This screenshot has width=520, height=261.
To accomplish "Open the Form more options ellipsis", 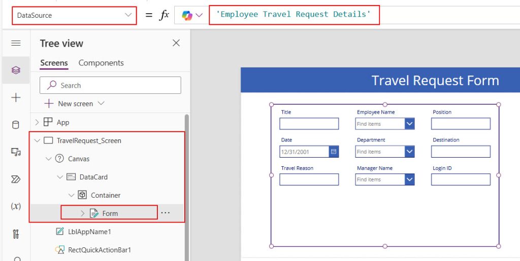I will coord(165,213).
